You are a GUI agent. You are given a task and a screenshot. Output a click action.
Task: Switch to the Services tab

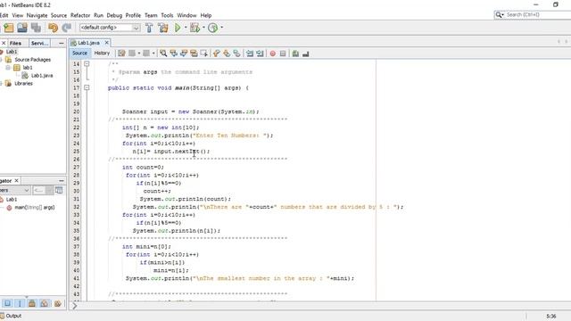pyautogui.click(x=39, y=43)
